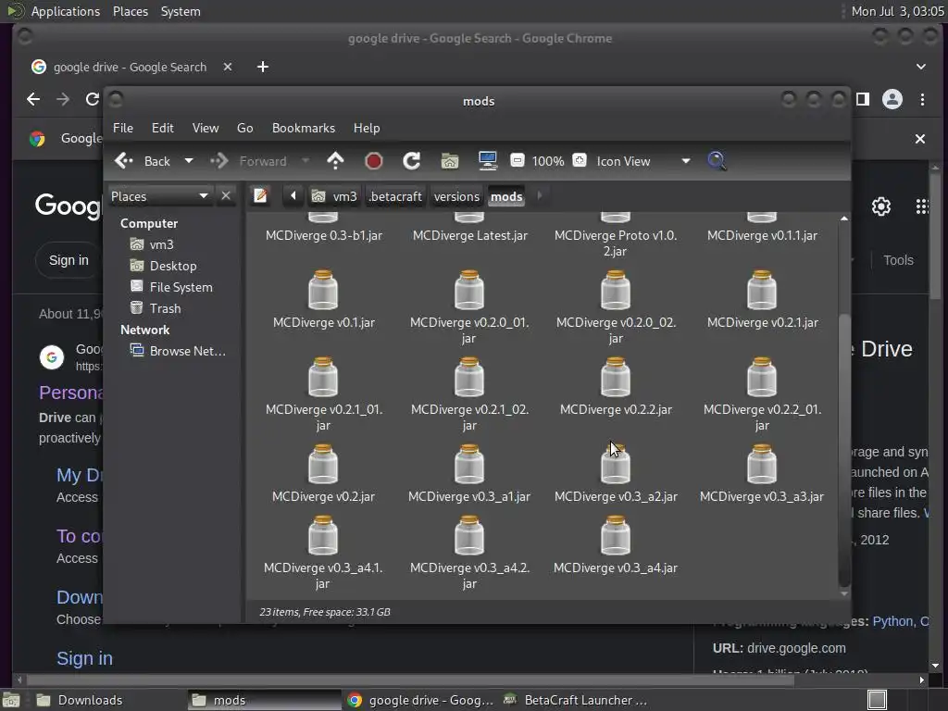
Task: Click the search magnifier icon
Action: (717, 161)
